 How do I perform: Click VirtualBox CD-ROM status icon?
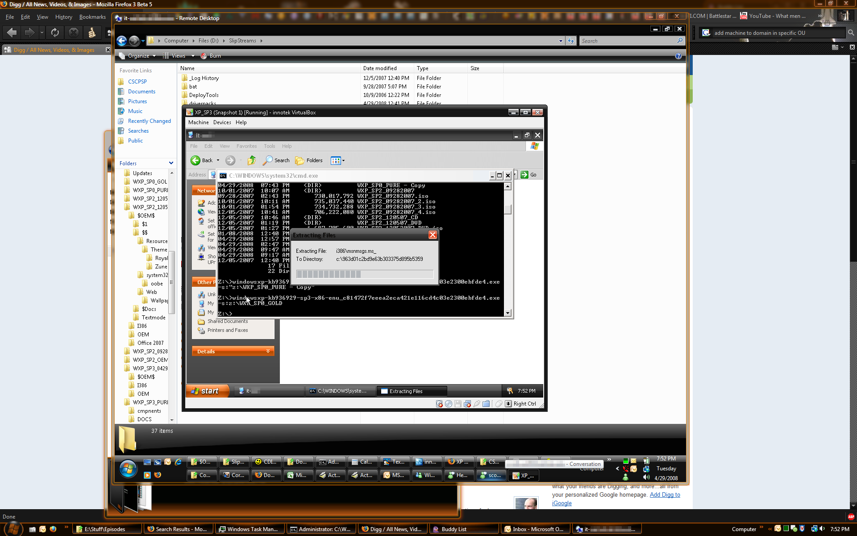tap(449, 404)
